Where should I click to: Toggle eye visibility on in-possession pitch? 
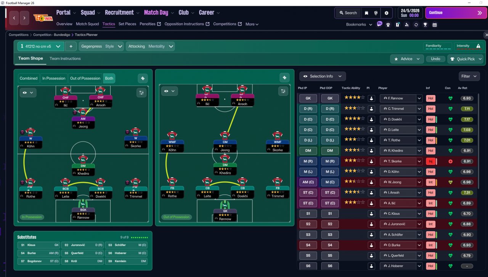(x=27, y=92)
